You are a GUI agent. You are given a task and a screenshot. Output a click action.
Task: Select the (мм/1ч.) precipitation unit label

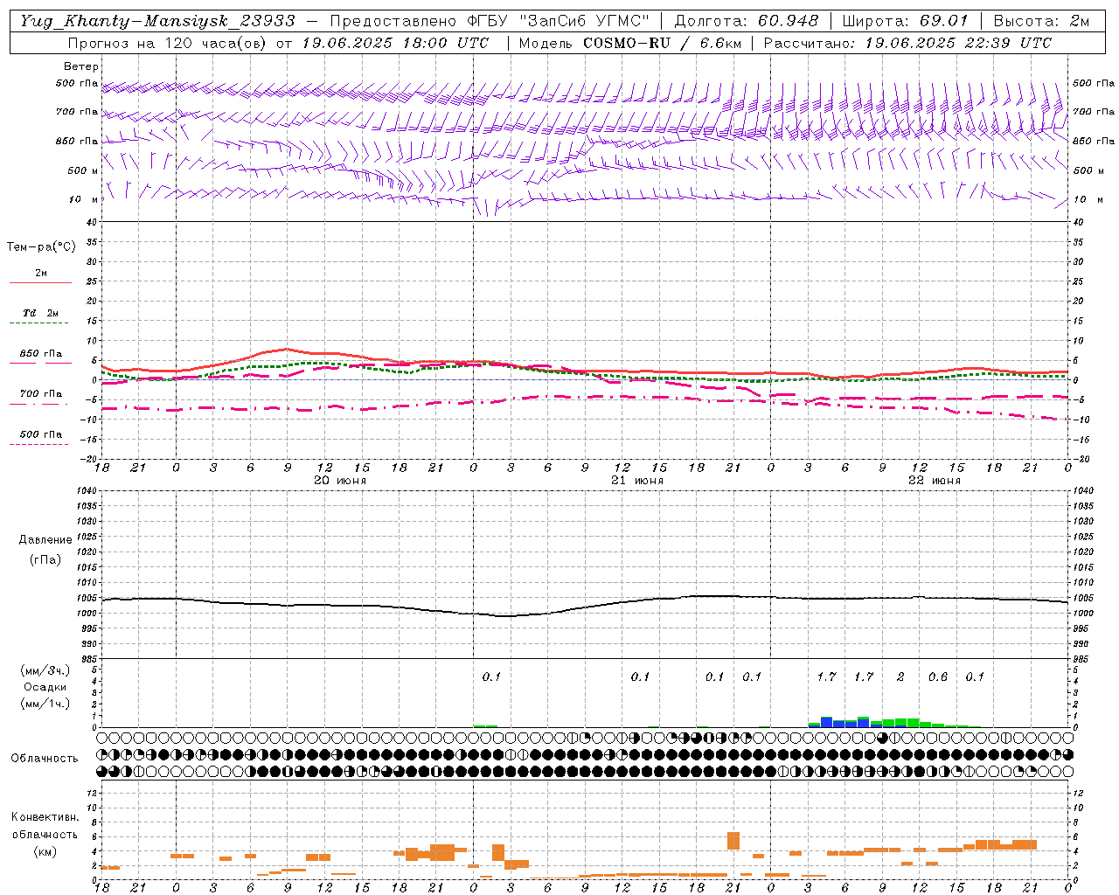(x=45, y=704)
